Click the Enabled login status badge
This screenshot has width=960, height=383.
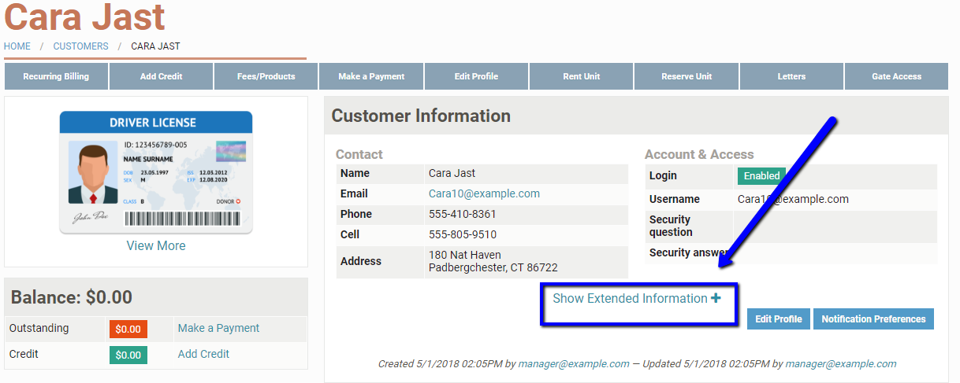pos(762,175)
